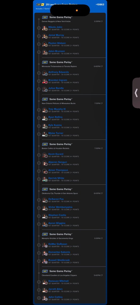
Task: Tap the SGP badge for Pelicans @ Bucks
Action: [45, 99]
